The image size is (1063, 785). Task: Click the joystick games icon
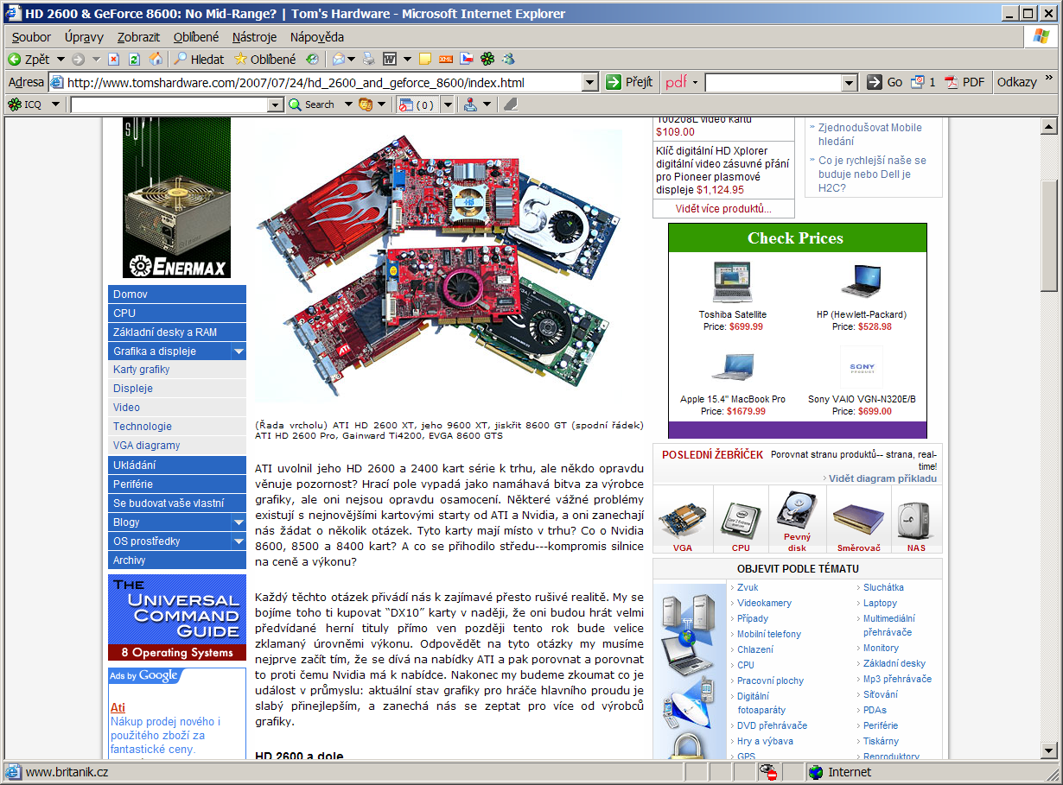(x=470, y=104)
